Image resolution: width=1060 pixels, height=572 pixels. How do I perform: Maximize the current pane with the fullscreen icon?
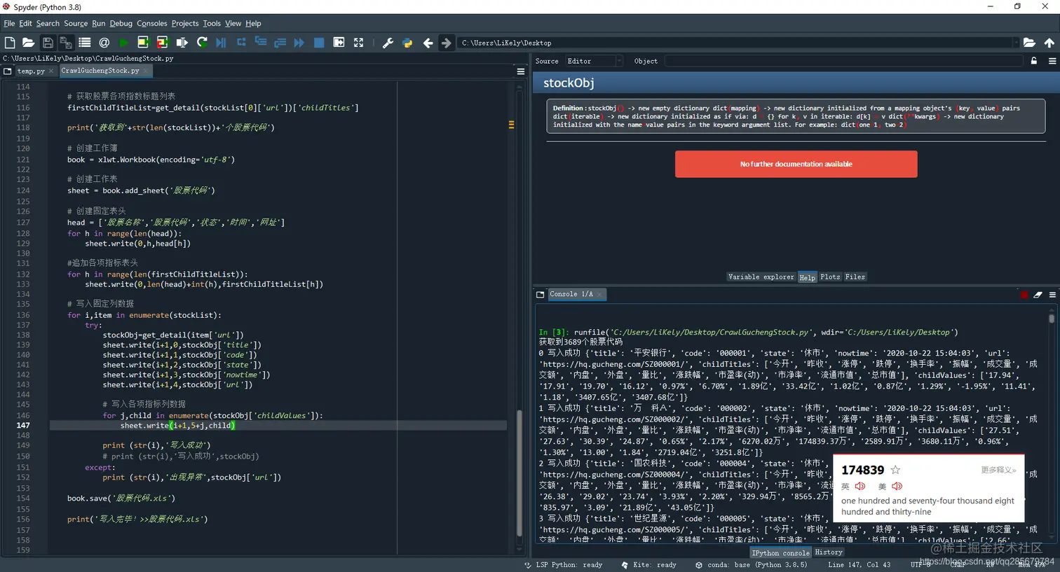[x=358, y=43]
